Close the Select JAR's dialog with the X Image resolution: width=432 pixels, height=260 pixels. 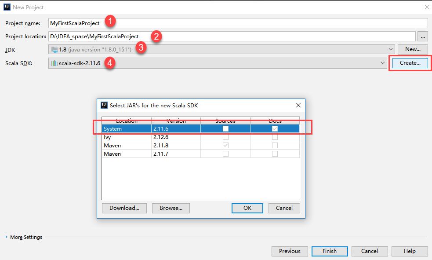pyautogui.click(x=298, y=105)
